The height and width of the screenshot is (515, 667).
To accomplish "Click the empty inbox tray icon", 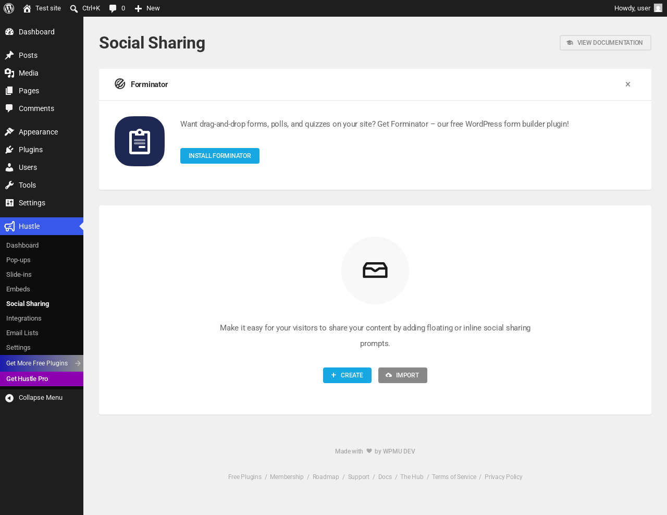I will pyautogui.click(x=375, y=271).
